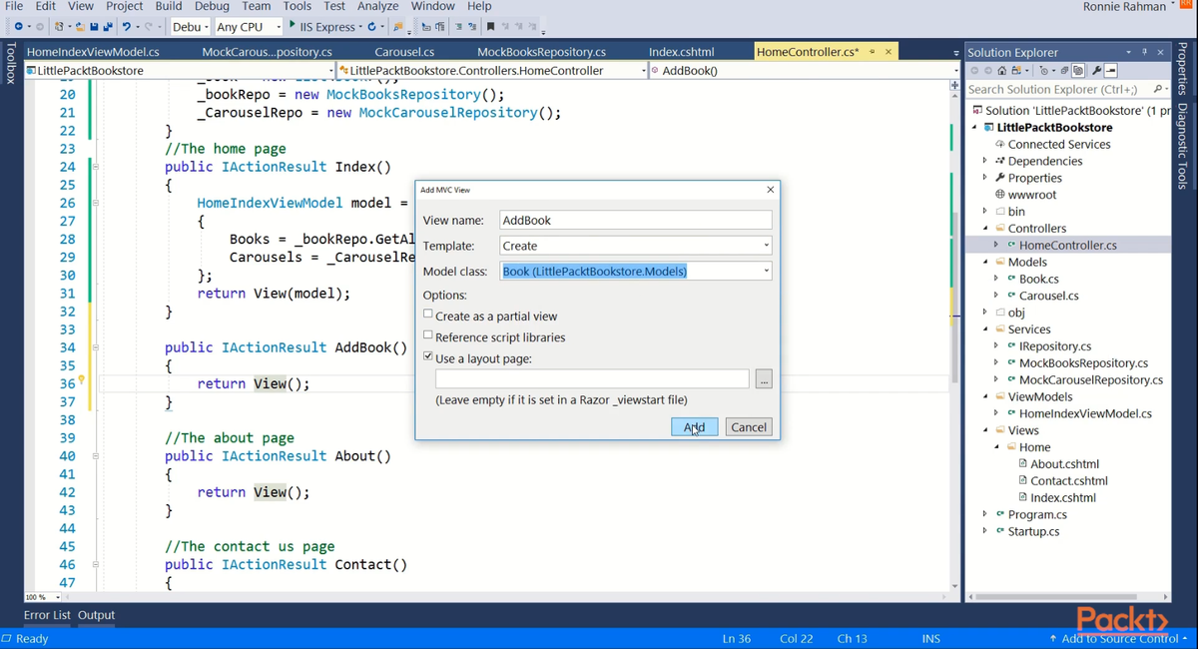Click the Open File folder icon

point(81,26)
